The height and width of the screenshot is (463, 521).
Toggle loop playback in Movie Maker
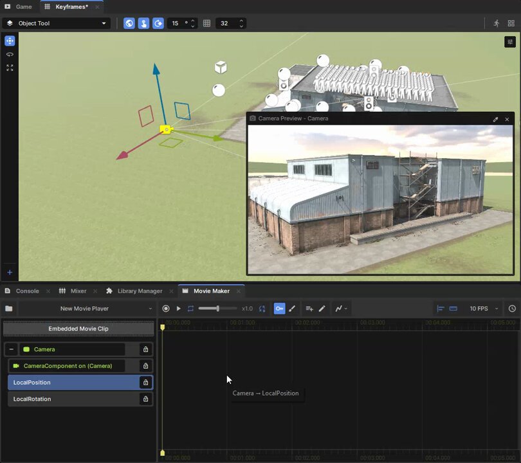coord(191,309)
